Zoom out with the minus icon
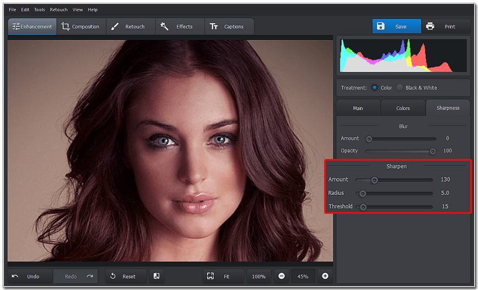 click(282, 276)
